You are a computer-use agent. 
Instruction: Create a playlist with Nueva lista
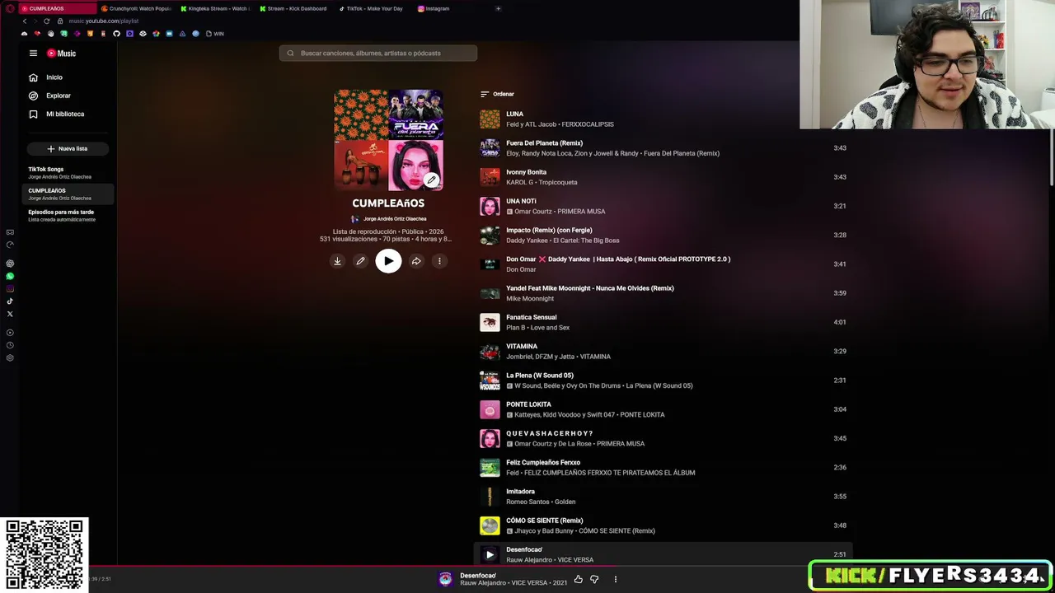coord(68,149)
